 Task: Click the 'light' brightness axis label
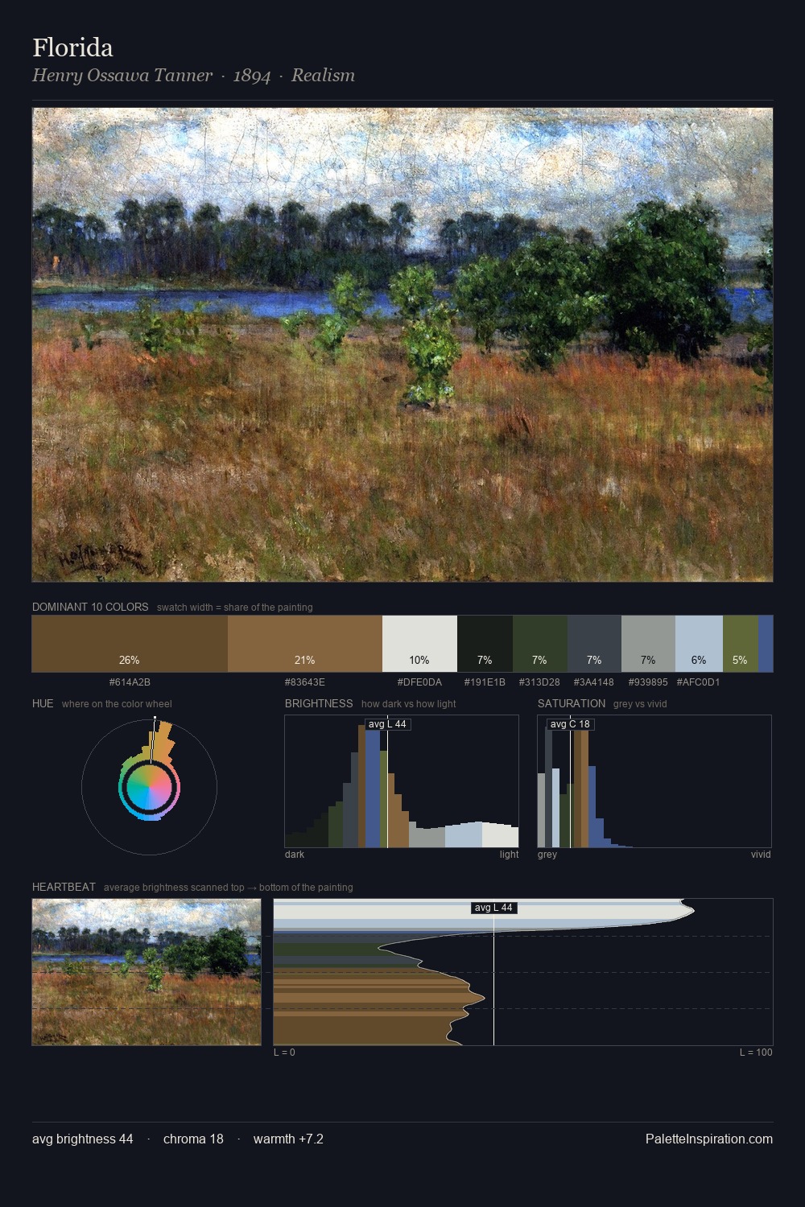coord(509,855)
